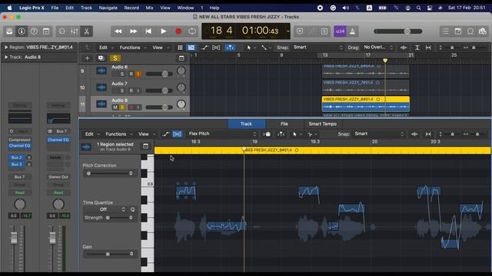Screen dimensions: 492x276
Task: Rewind the playhead
Action: (118, 31)
